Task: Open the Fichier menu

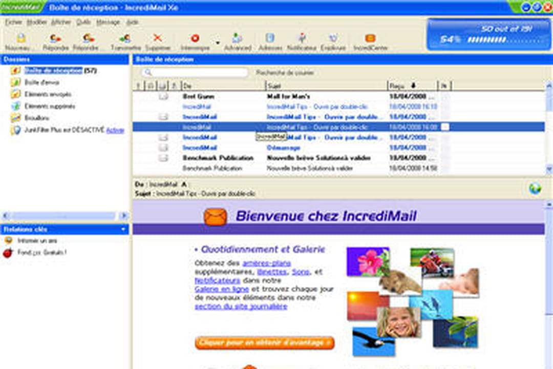Action: click(13, 22)
